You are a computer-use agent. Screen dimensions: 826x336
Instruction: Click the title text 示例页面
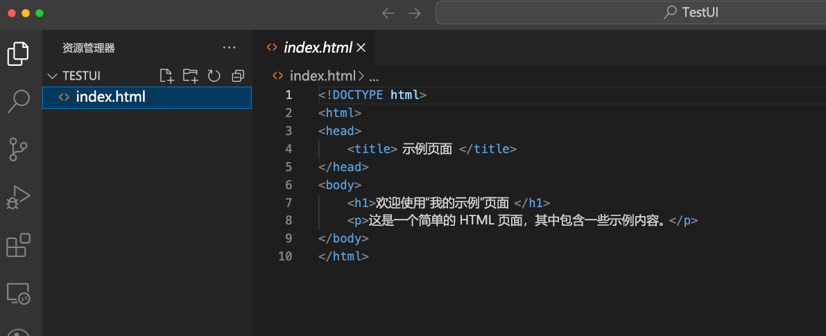(427, 149)
